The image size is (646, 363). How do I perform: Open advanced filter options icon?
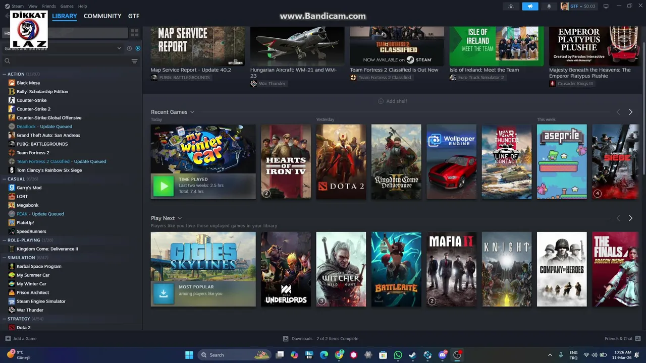point(134,61)
